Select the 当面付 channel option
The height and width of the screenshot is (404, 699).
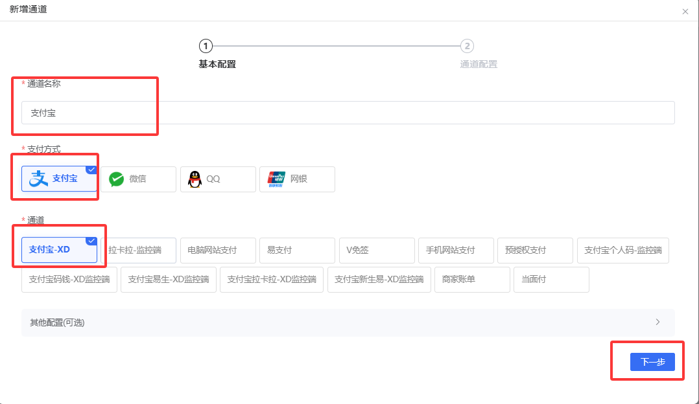point(551,279)
